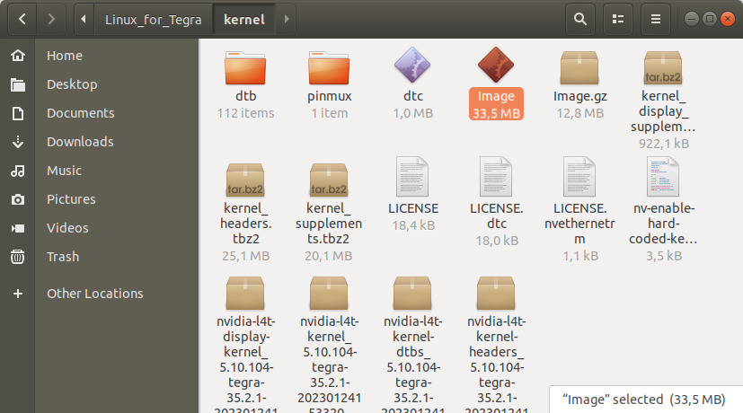Open the Home icon in the sidebar
The image size is (743, 413).
point(18,56)
